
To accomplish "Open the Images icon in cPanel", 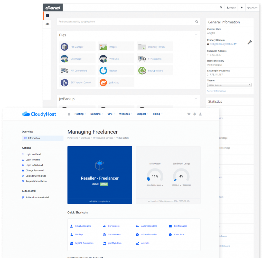I will [x=103, y=47].
